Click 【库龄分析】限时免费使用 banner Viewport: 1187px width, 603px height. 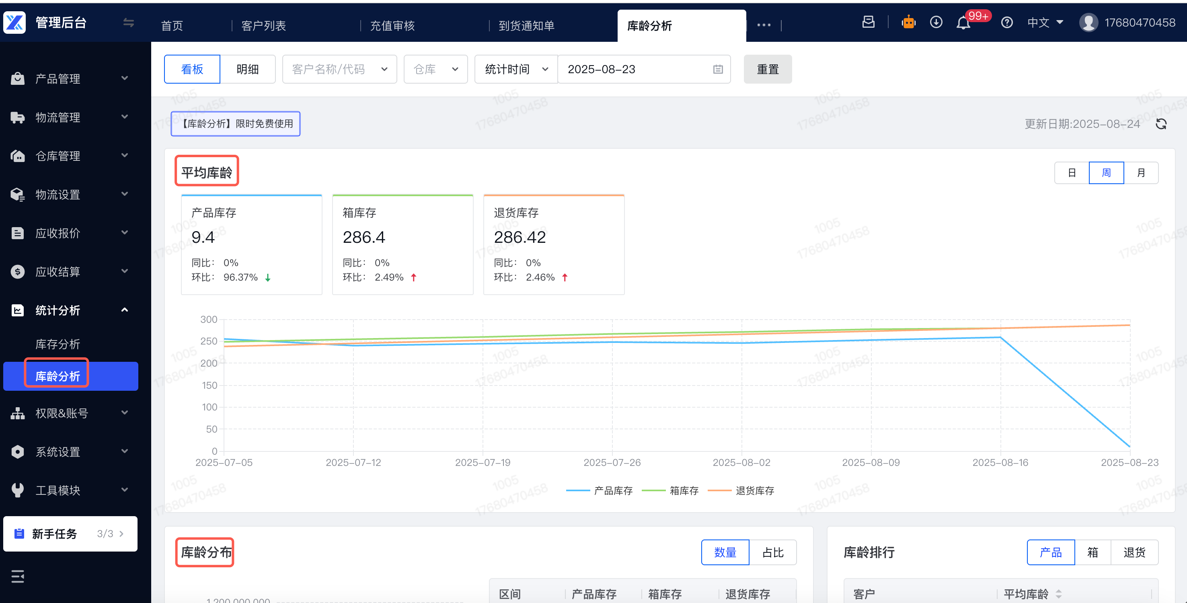coord(236,124)
